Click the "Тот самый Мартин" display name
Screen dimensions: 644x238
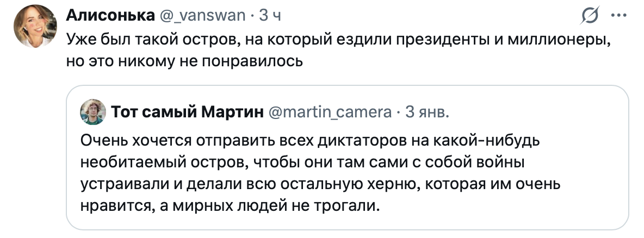click(188, 112)
